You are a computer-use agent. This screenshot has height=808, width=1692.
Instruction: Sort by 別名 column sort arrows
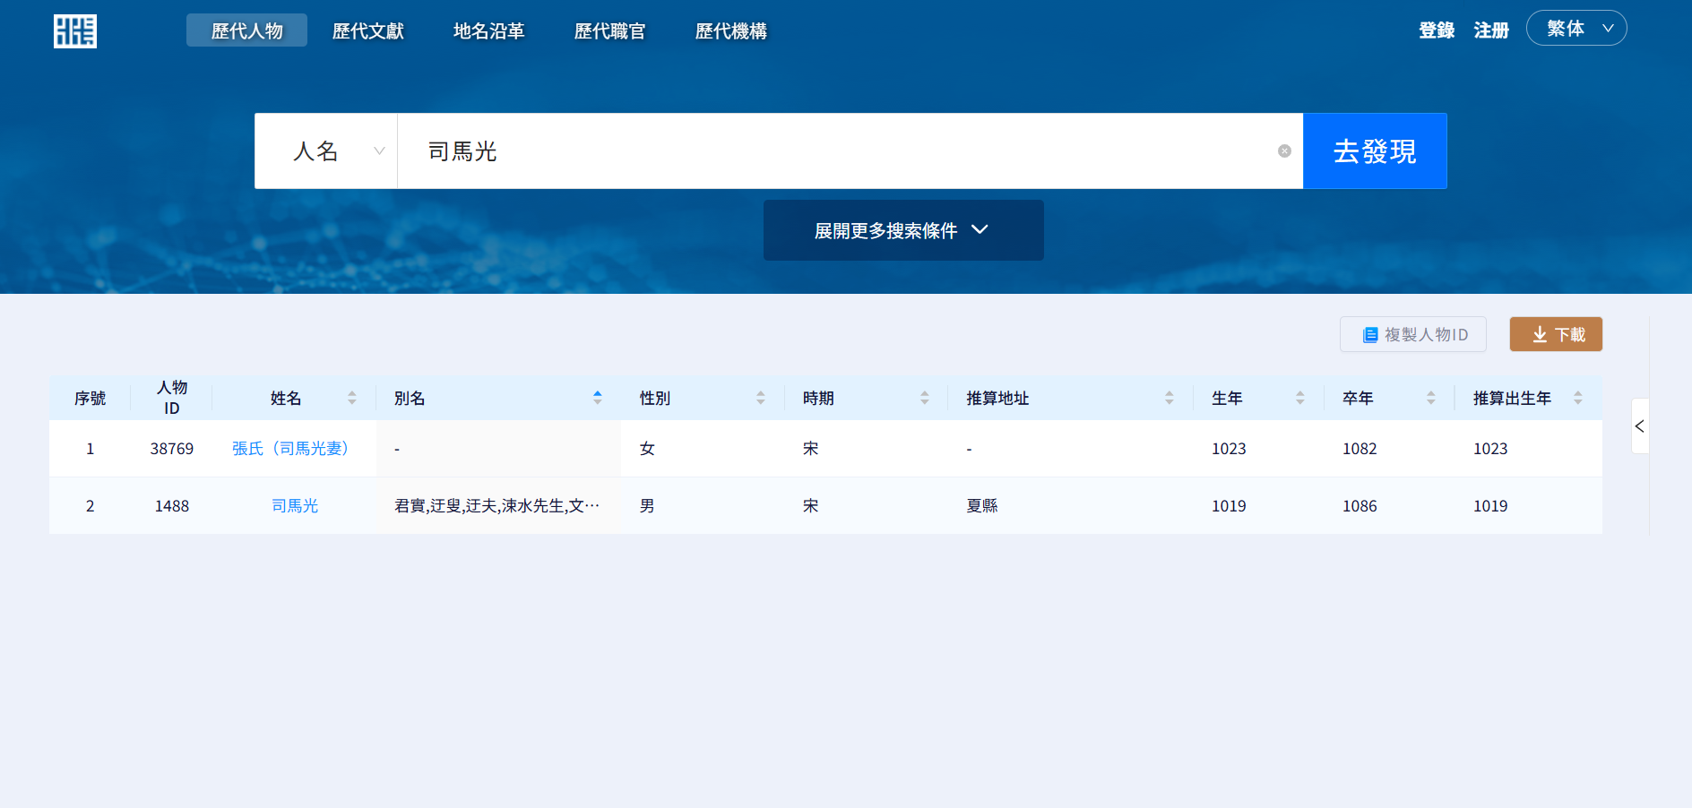tap(598, 398)
